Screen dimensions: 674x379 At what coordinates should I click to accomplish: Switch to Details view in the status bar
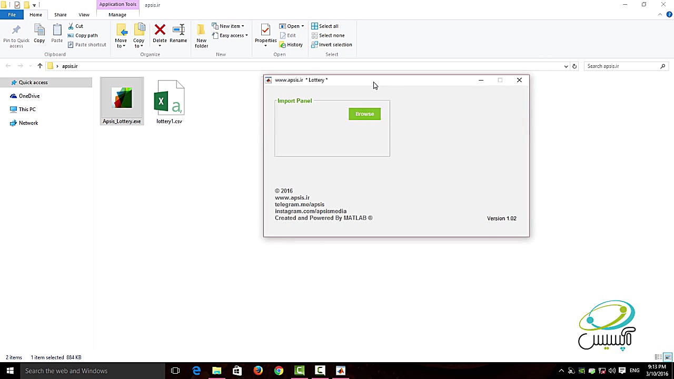(x=659, y=357)
